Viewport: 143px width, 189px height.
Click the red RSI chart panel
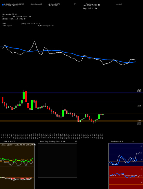point(126,178)
